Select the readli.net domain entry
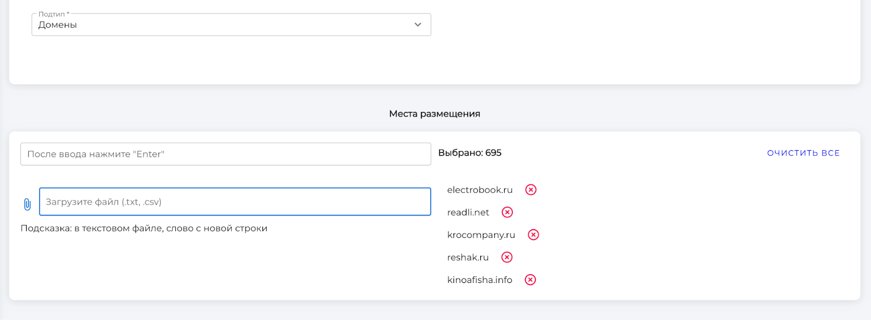 click(468, 212)
